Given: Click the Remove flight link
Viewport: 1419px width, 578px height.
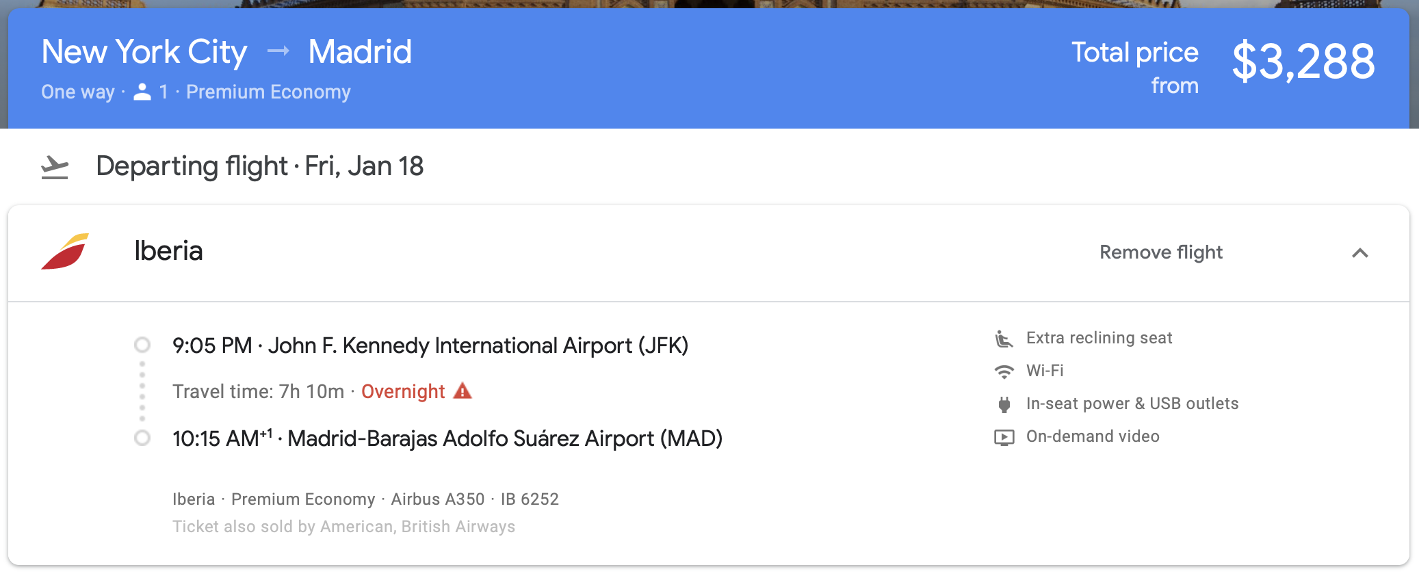Looking at the screenshot, I should click(1160, 252).
